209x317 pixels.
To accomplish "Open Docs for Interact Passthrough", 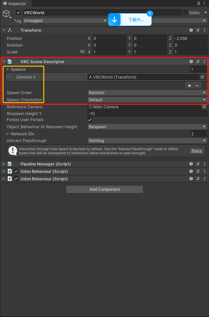I will point(197,151).
